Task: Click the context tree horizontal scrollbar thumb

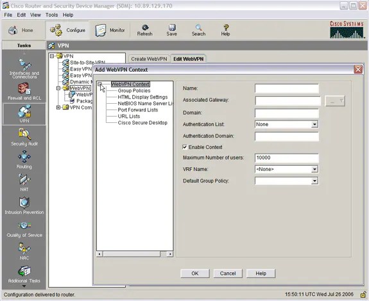Action: 132,254
